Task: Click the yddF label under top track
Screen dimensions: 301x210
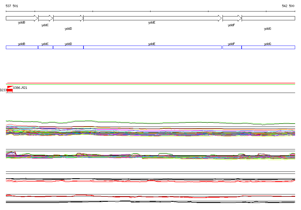Action: 231,25
